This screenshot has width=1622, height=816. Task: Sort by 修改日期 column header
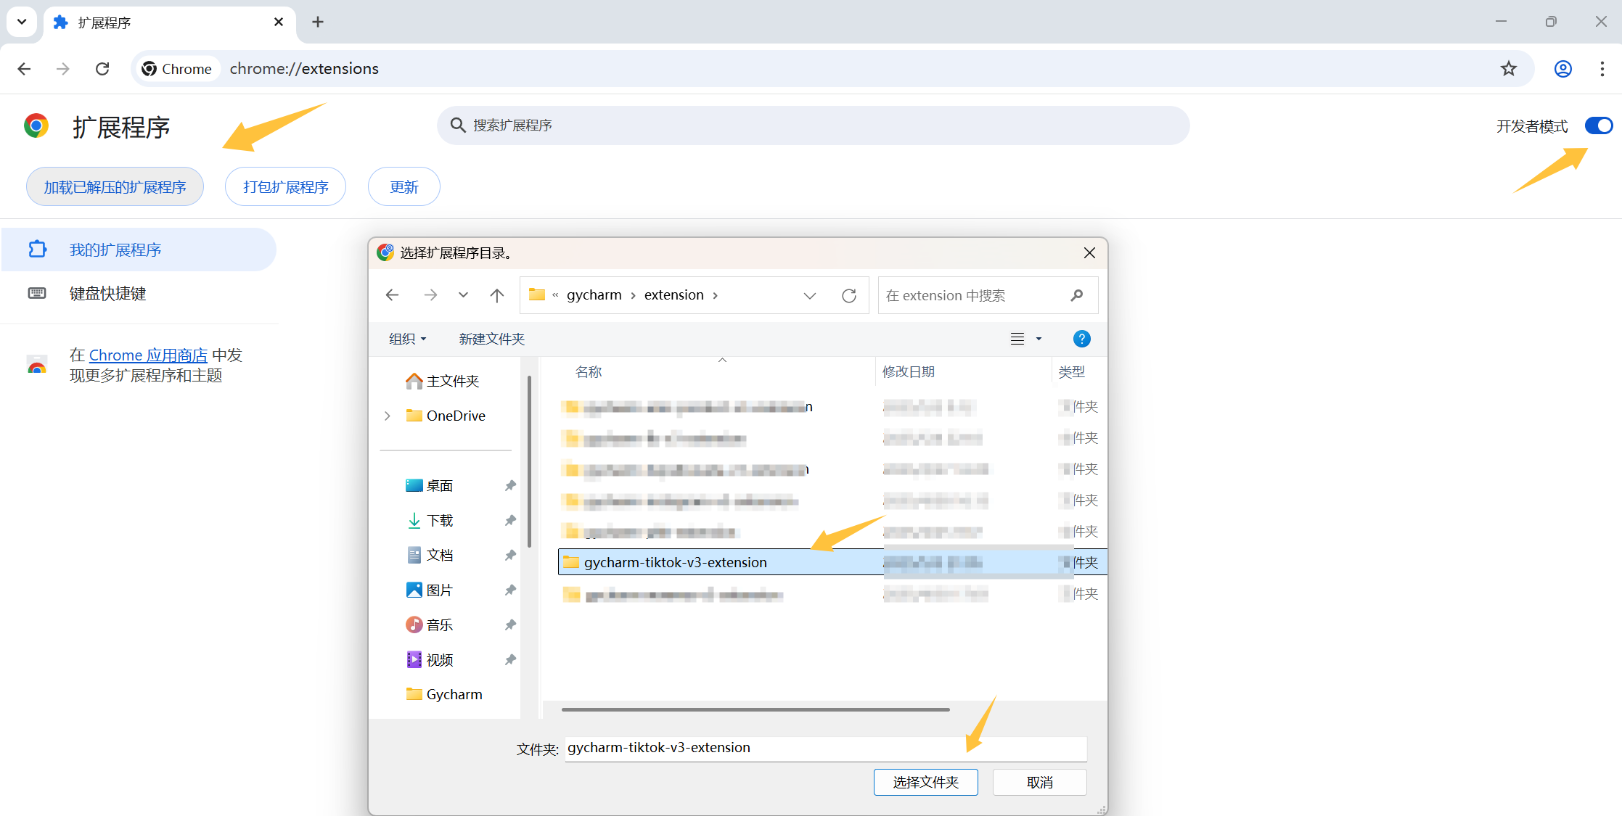point(909,372)
